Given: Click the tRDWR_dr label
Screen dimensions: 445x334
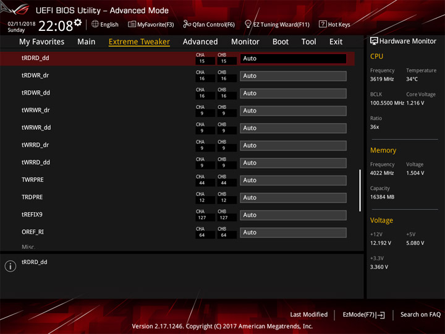Looking at the screenshot, I should point(35,75).
